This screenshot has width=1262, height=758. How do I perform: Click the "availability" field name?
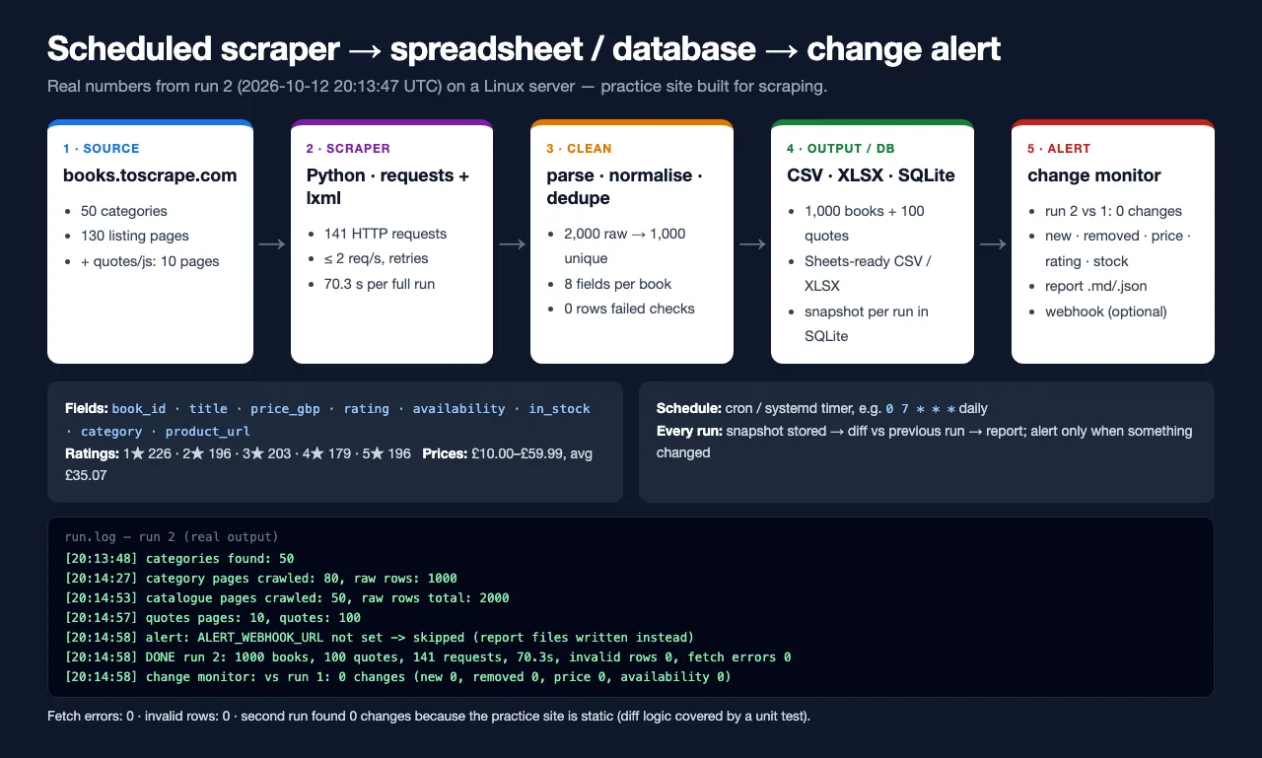458,408
